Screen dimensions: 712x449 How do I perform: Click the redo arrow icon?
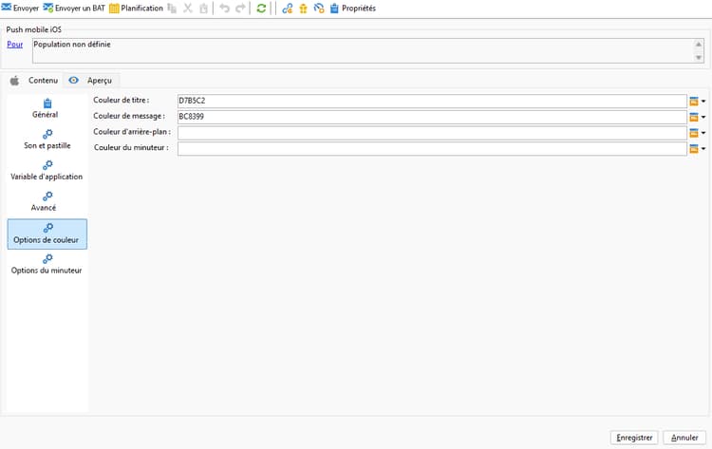[x=240, y=9]
